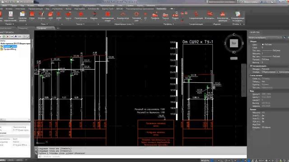Click the Трасса icon in the Профиль panel
289x162 pixels.
165,15
